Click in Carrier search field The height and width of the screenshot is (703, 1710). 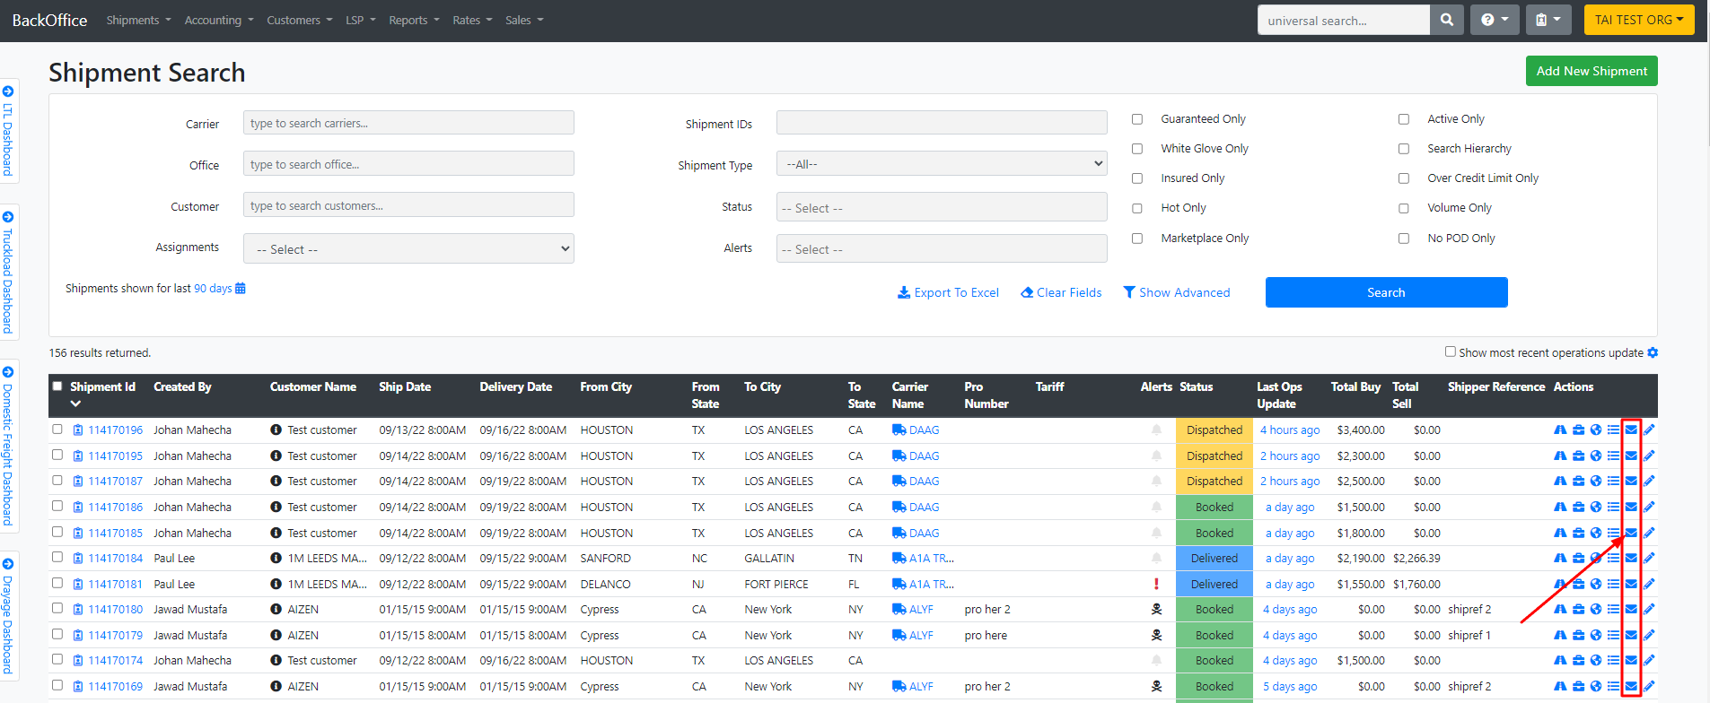pyautogui.click(x=408, y=123)
